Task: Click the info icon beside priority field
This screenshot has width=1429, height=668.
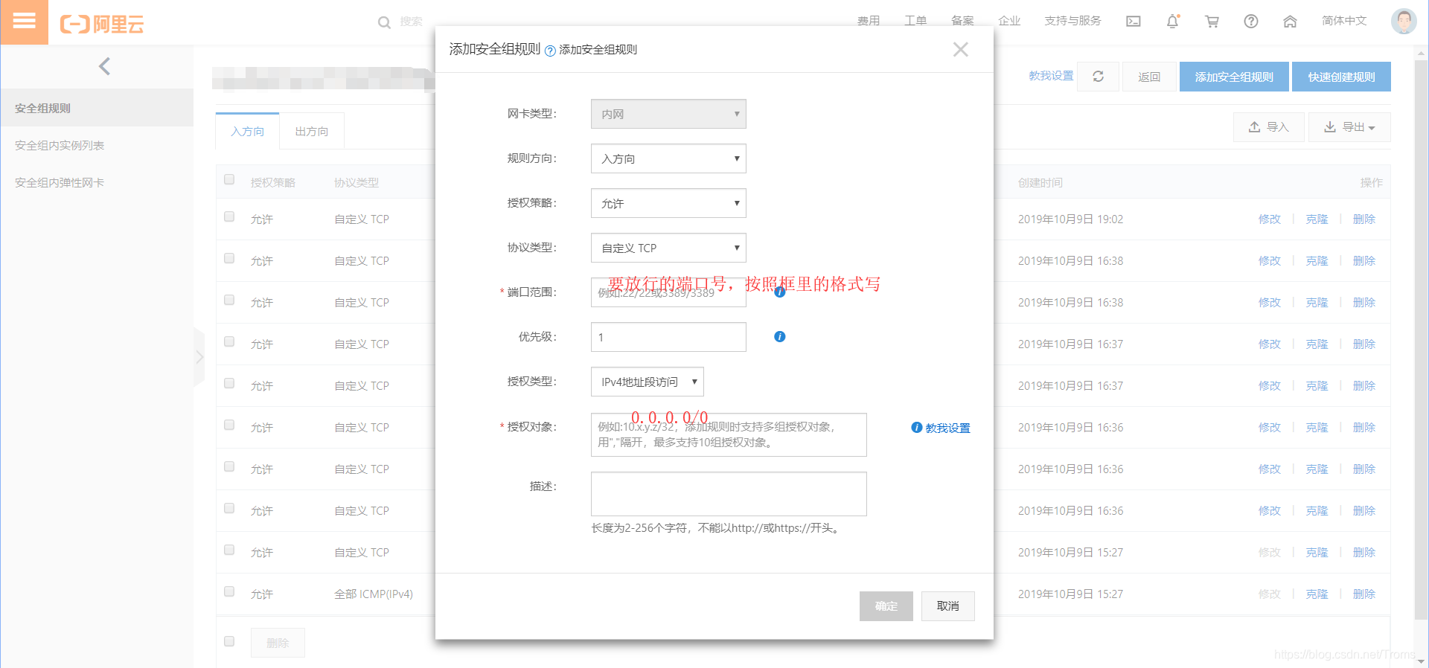Action: [x=780, y=337]
